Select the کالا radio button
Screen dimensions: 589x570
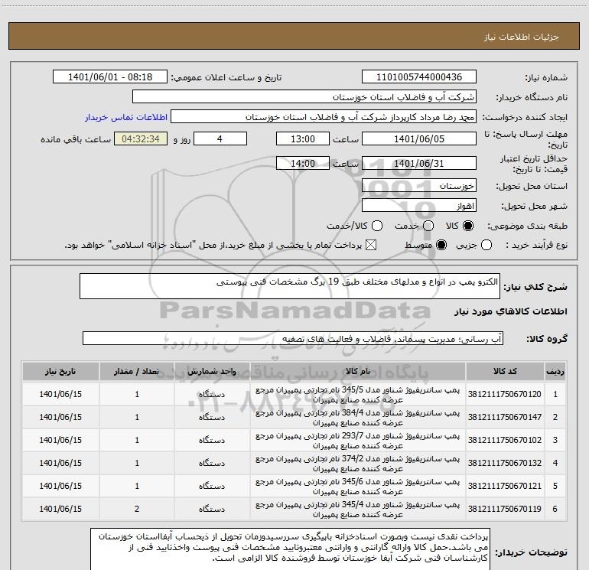pyautogui.click(x=468, y=226)
